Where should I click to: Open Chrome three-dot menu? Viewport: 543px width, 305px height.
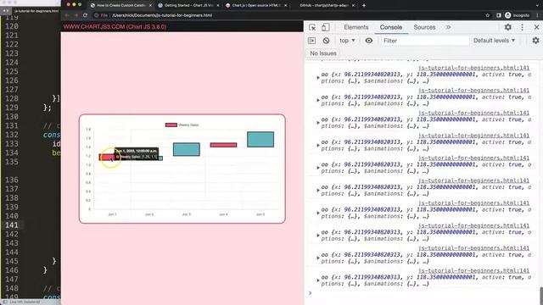coord(538,15)
